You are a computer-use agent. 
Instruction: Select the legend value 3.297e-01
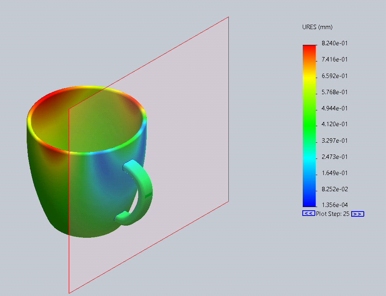(335, 141)
